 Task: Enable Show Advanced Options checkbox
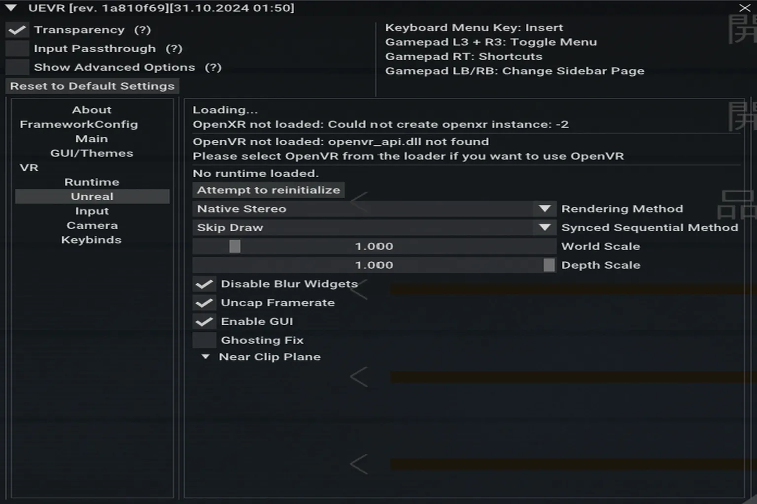[17, 67]
